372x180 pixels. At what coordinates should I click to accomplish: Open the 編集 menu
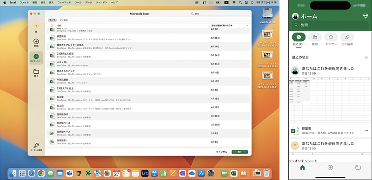[34, 2]
